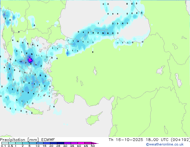Select the "ECMWF" model label
The width and height of the screenshot is (190, 147).
(x=48, y=140)
